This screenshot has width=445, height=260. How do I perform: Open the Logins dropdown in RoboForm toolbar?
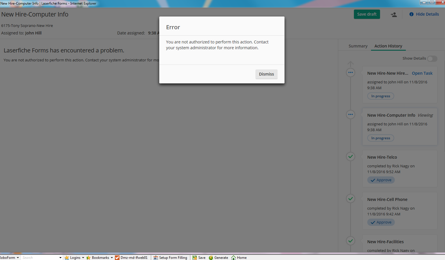[x=83, y=258]
